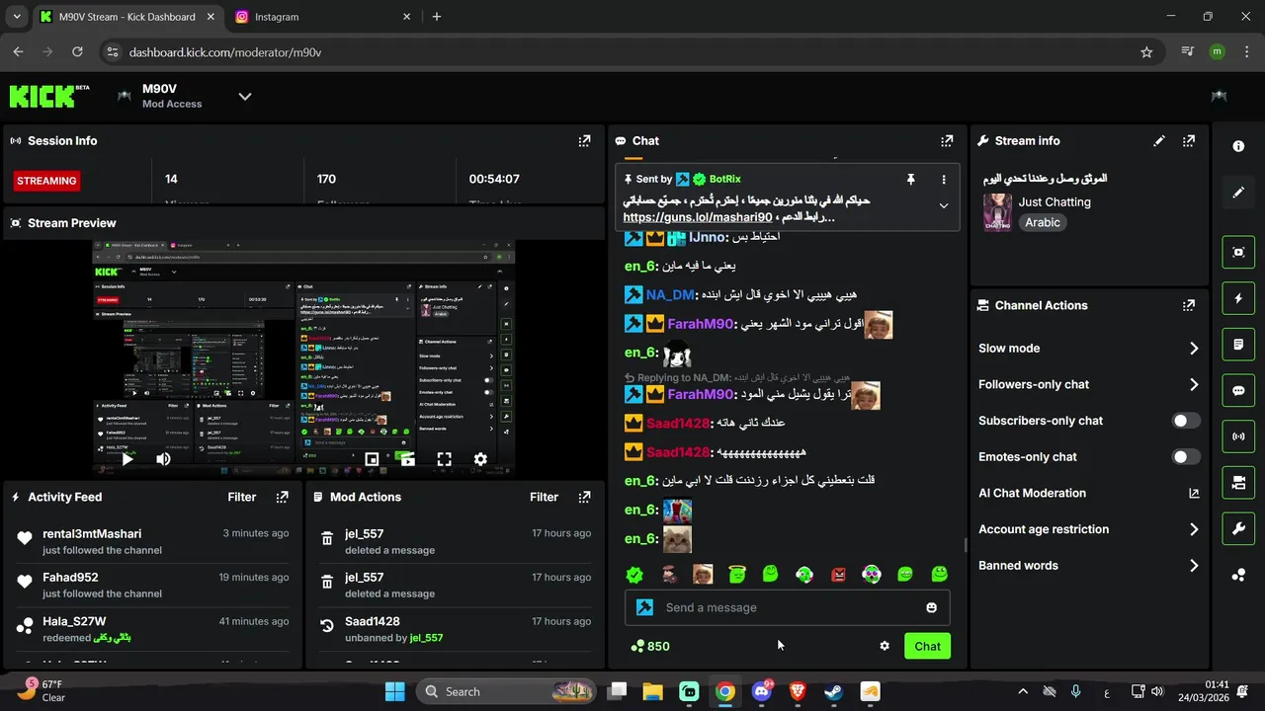Viewport: 1265px width, 711px height.
Task: Pop out the Activity Feed panel
Action: pos(283,498)
